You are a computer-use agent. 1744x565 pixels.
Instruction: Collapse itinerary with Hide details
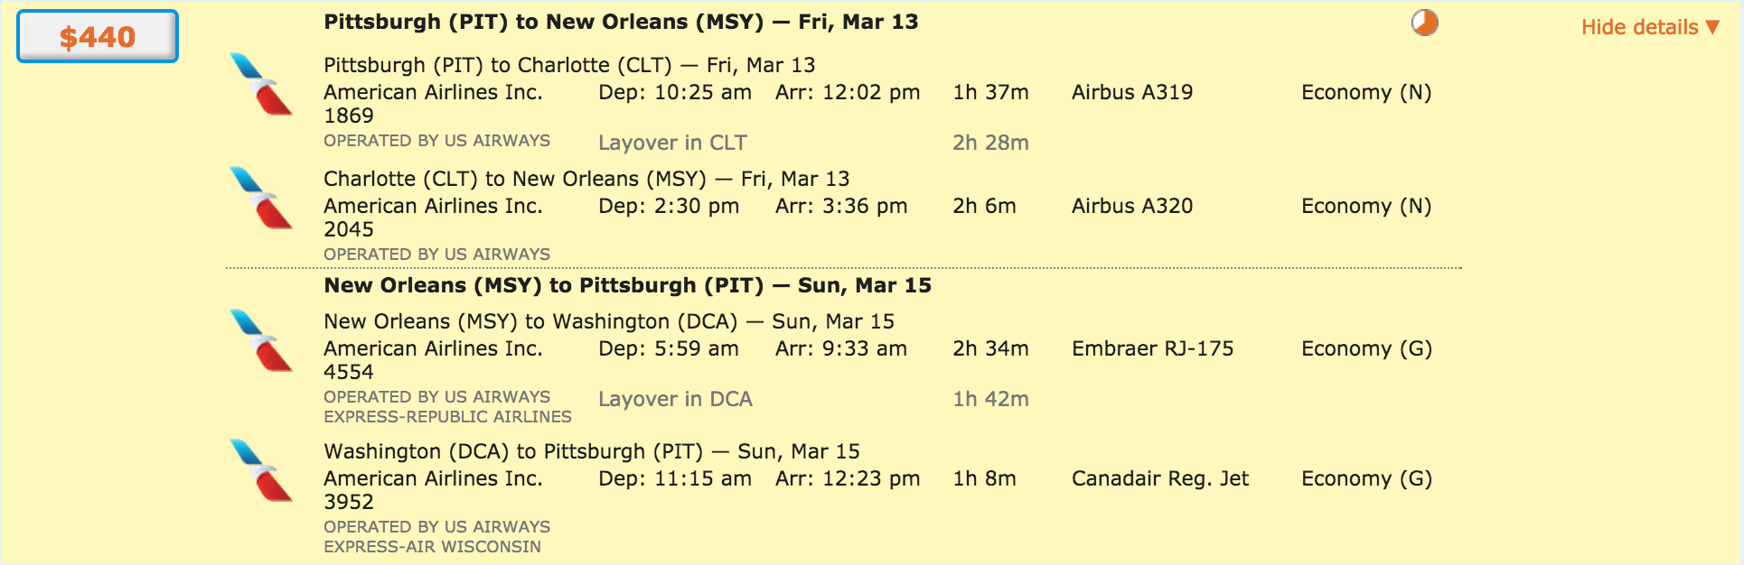click(1650, 27)
